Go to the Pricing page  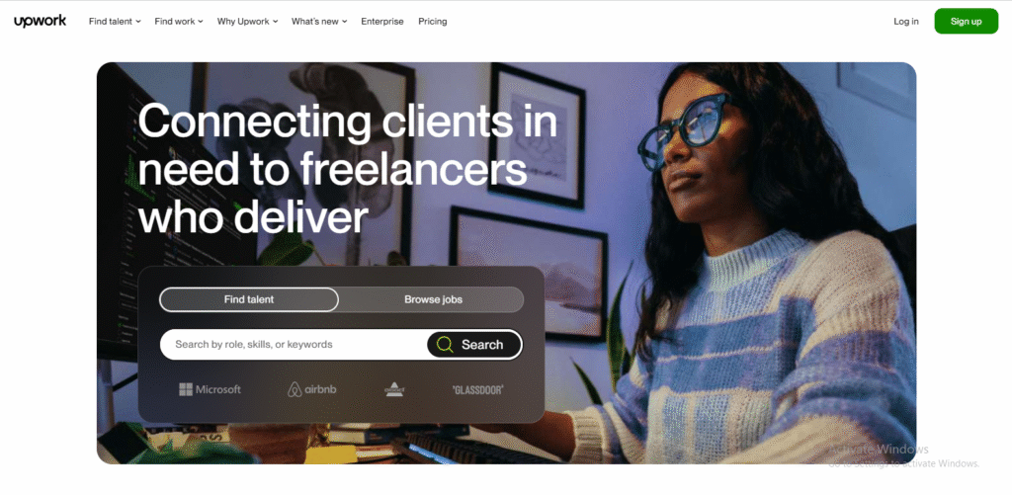pos(433,22)
